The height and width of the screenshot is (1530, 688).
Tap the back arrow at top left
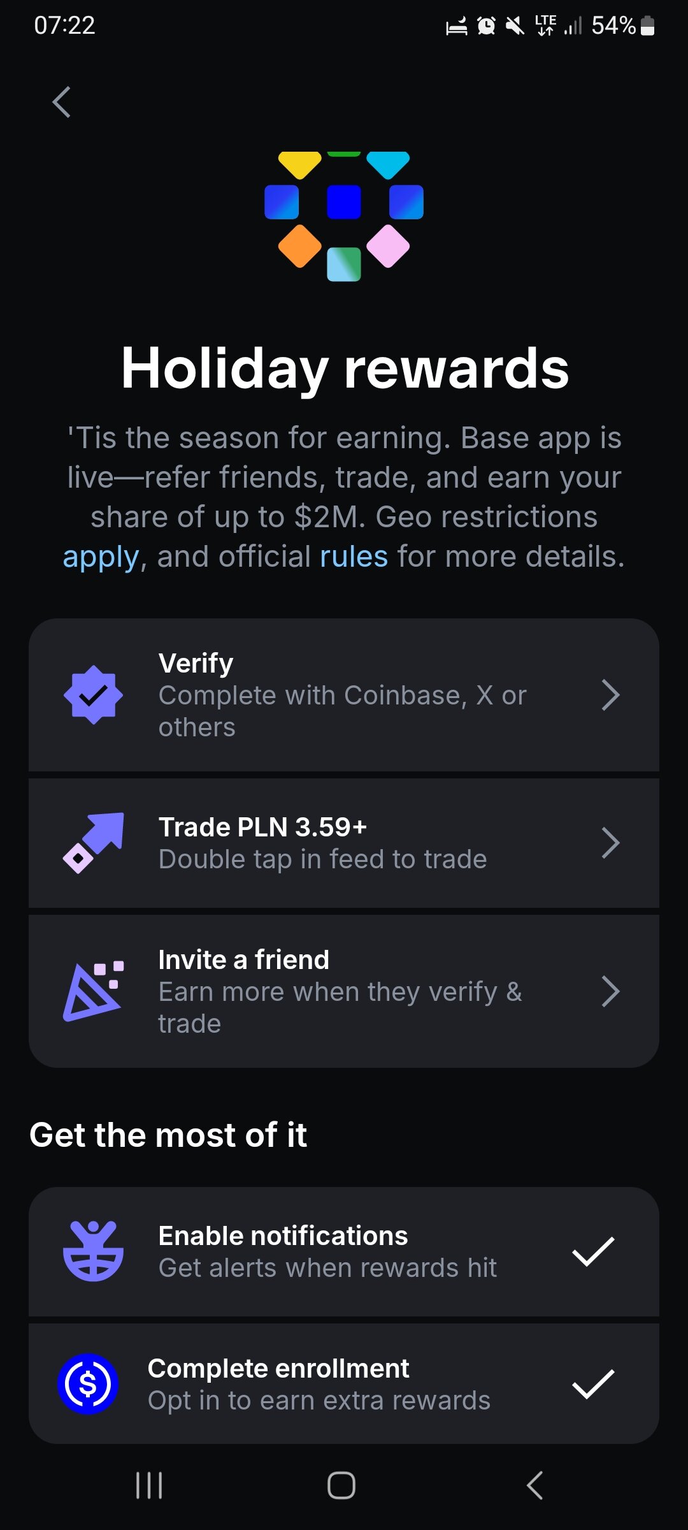click(x=62, y=102)
